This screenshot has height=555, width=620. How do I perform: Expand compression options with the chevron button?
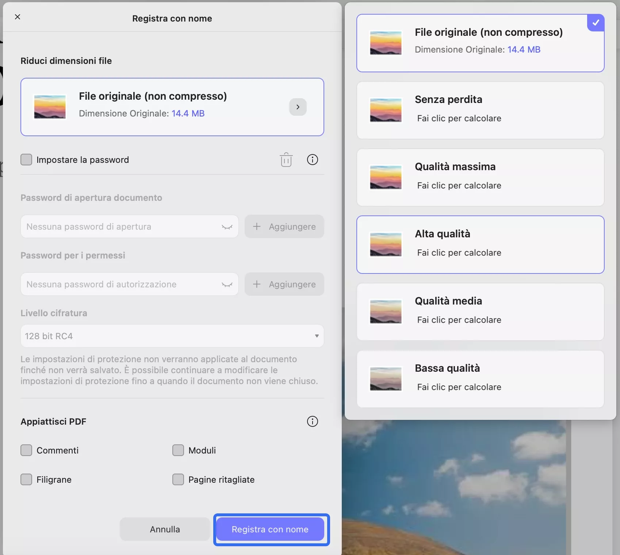[298, 107]
